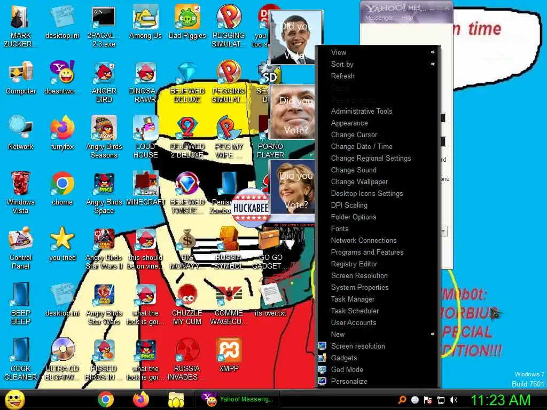
Task: Select the Windows Vista recycle bin icon
Action: tap(21, 192)
